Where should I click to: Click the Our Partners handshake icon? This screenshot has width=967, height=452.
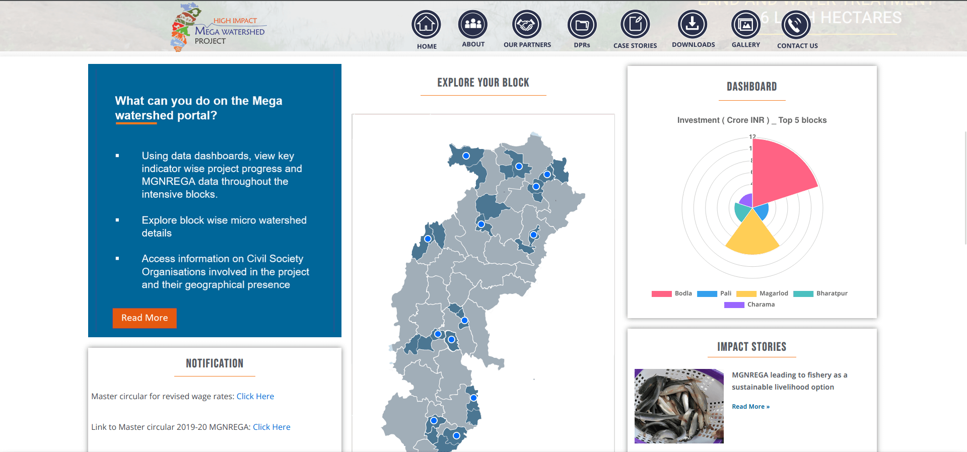[x=527, y=24]
